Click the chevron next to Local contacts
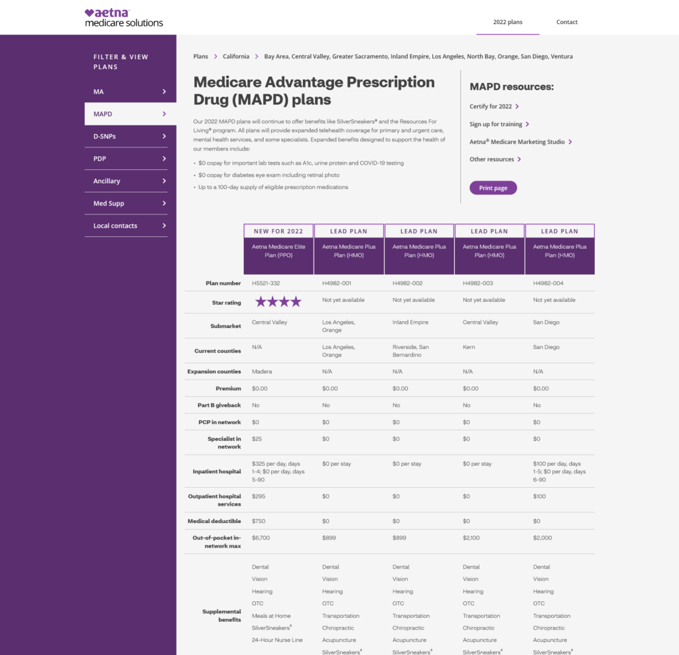The width and height of the screenshot is (679, 655). [164, 226]
